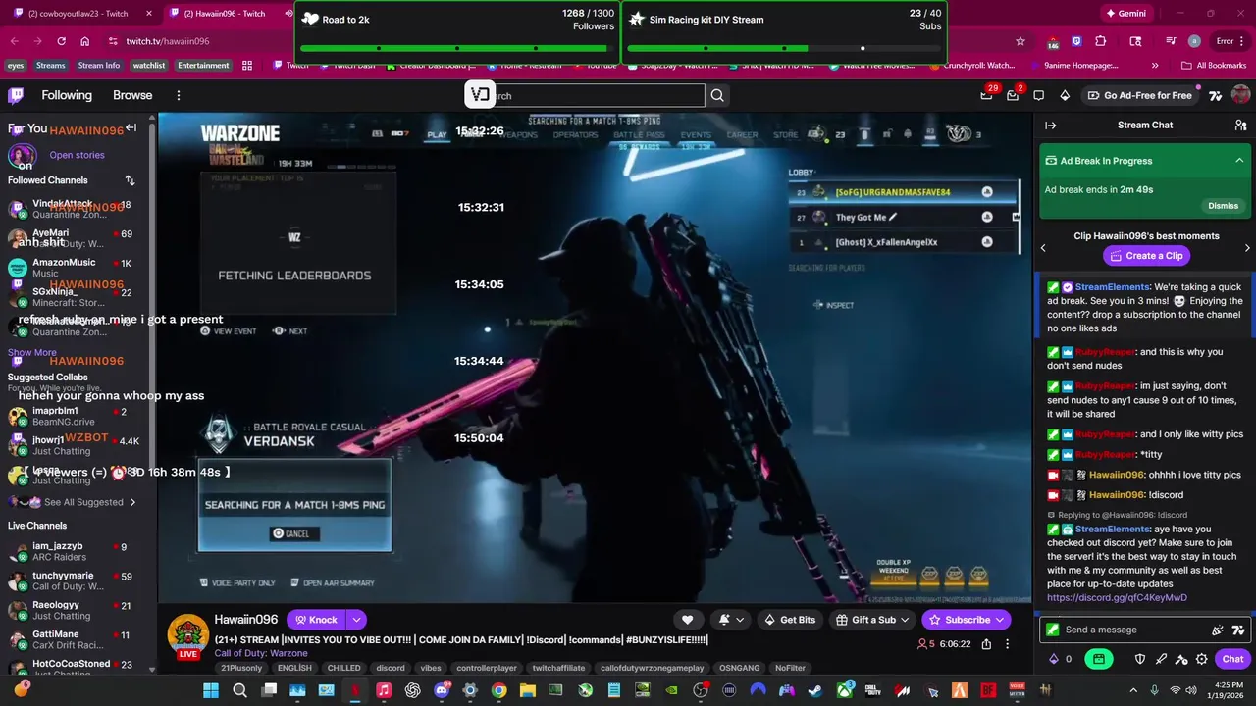Open the three-dot More menu beside Browse
1256x706 pixels.
point(178,95)
